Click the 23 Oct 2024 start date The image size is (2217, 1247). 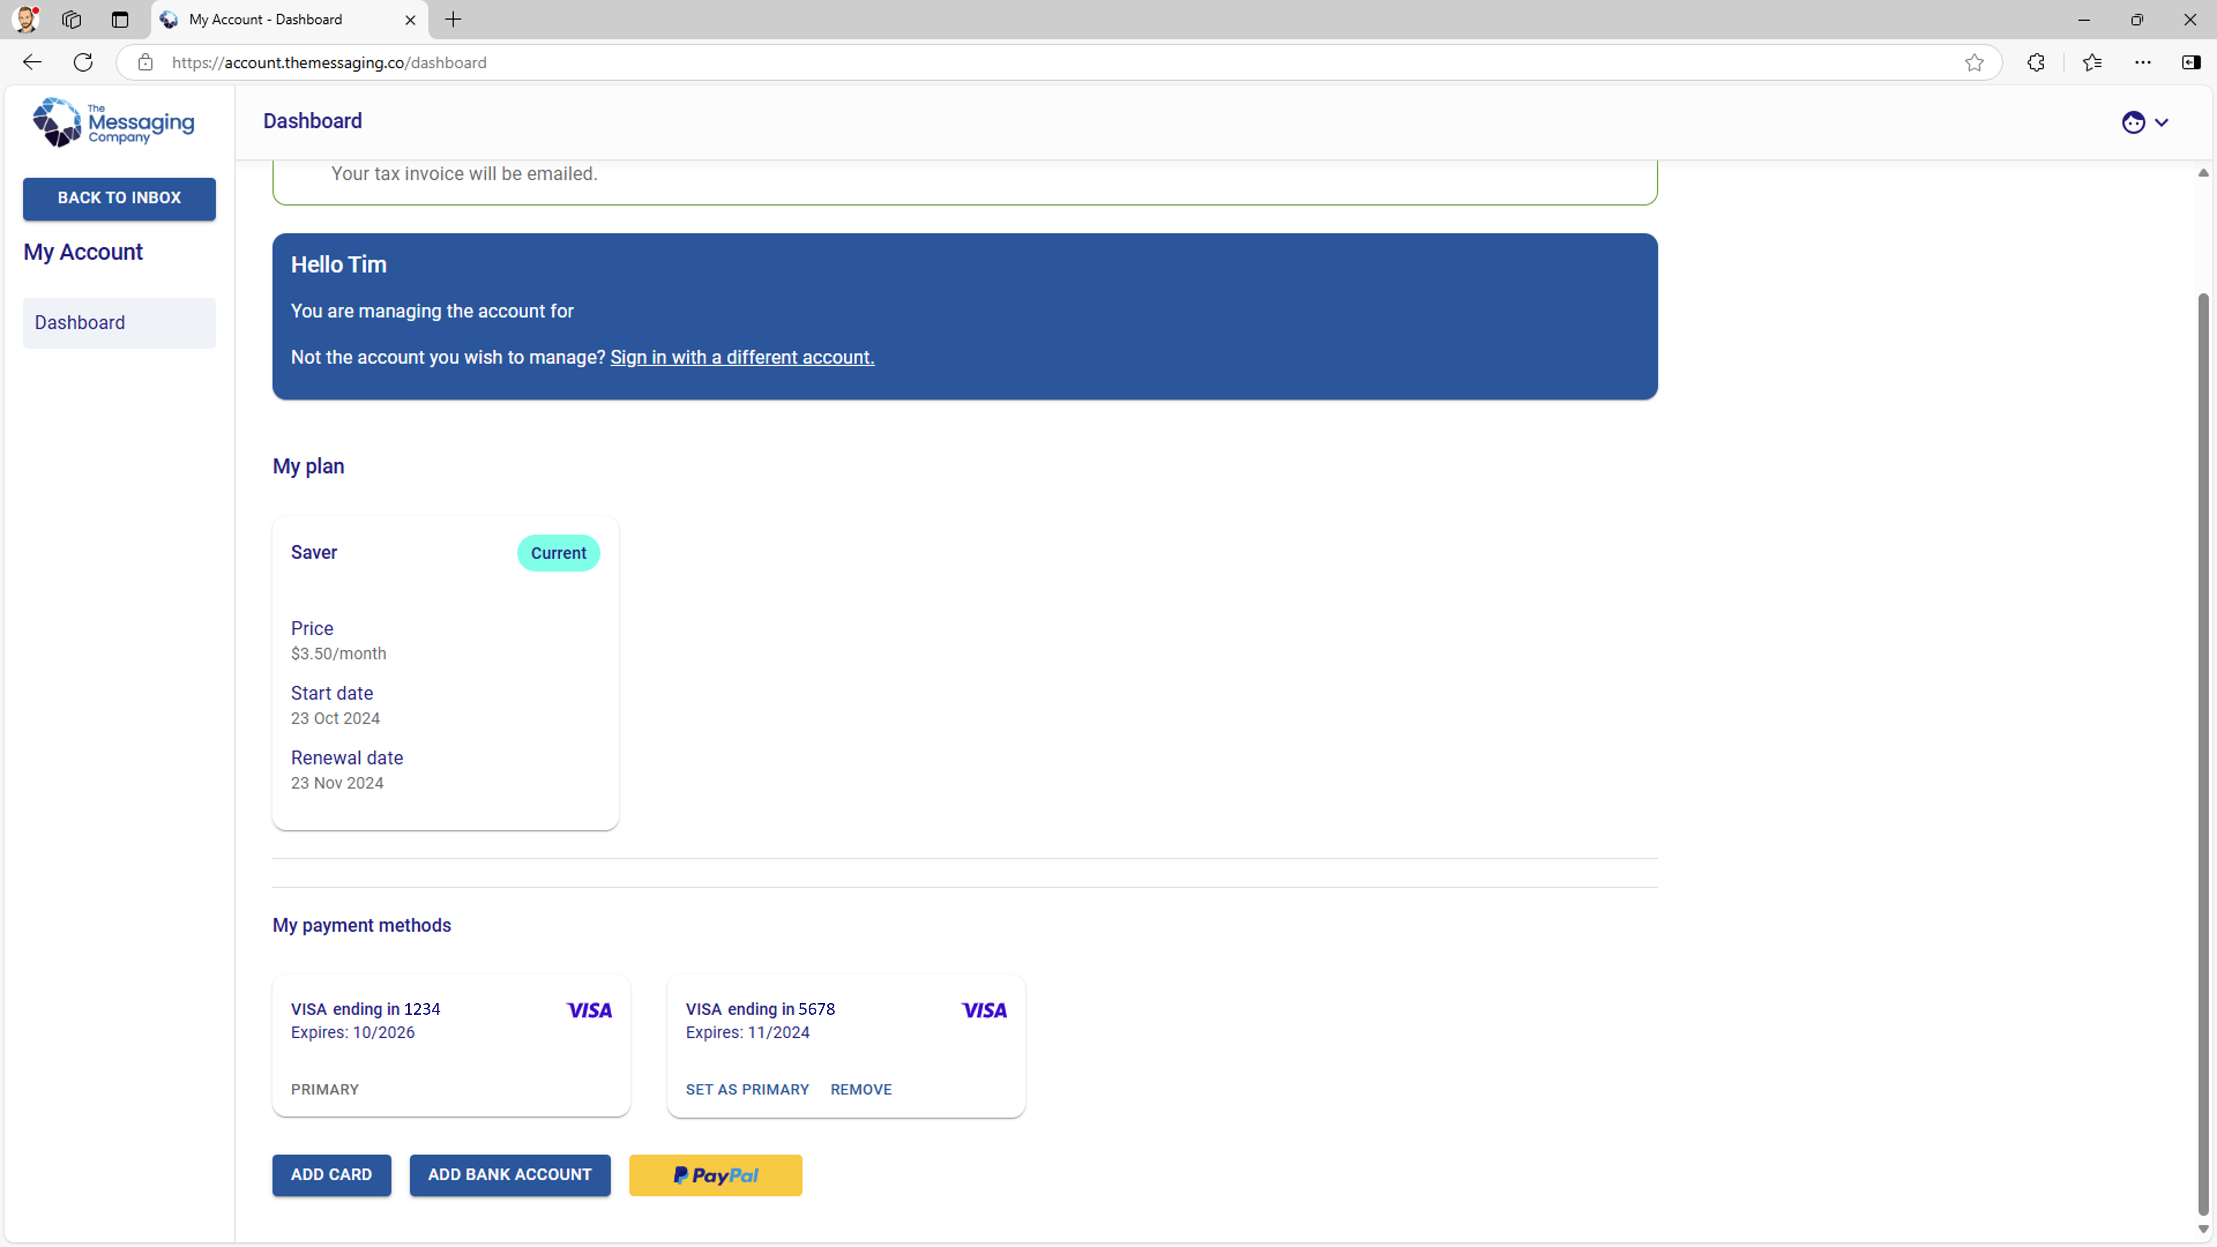click(x=336, y=718)
